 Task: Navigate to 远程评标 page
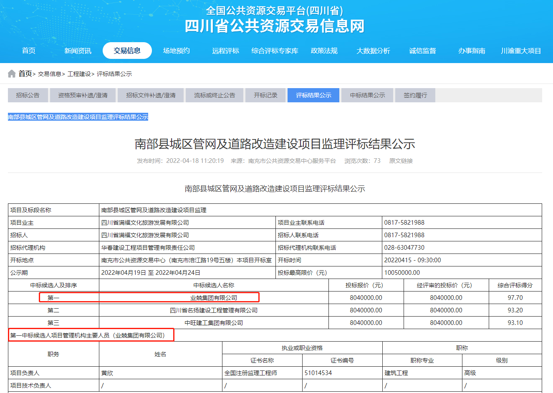225,51
